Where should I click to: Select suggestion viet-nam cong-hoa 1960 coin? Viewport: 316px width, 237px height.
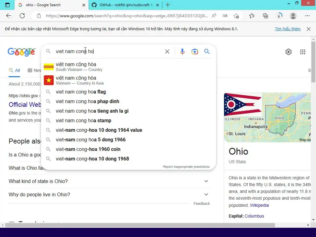coord(128,149)
